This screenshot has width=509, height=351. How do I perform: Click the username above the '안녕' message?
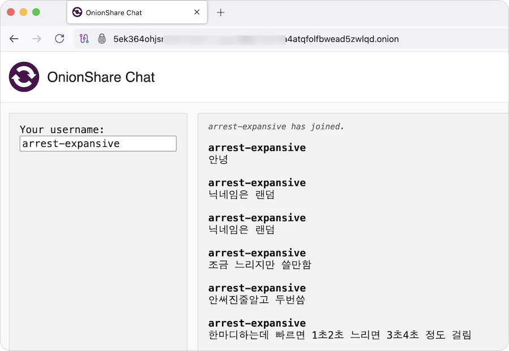point(257,148)
